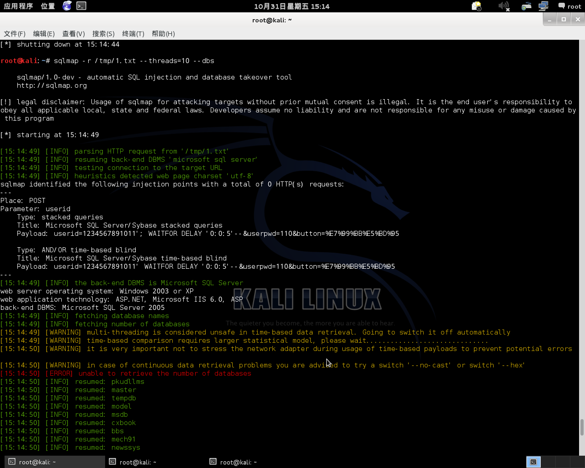Launch the terminal icon in top panel
The height and width of the screenshot is (468, 585).
point(81,6)
